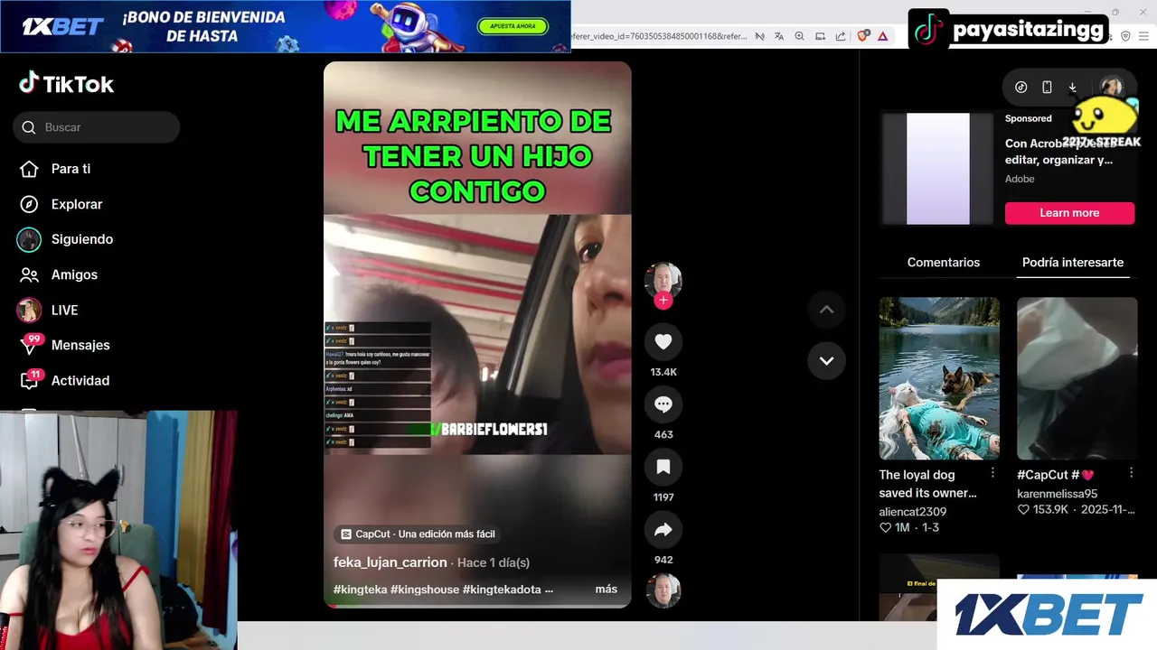
Task: Expand the caption with más
Action: [x=607, y=590]
